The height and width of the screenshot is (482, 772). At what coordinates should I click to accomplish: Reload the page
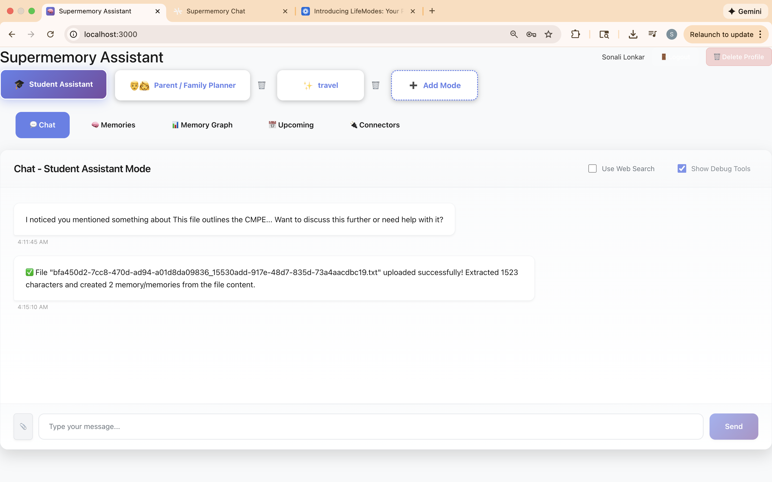click(x=50, y=34)
